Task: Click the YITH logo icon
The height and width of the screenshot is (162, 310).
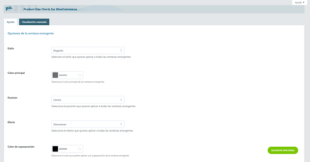Action: pos(9,8)
